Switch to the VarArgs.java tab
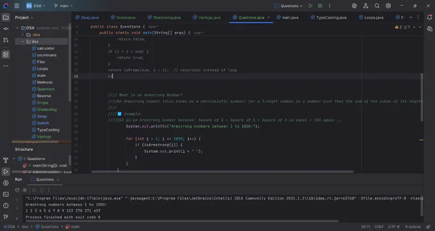The width and height of the screenshot is (435, 231). (207, 17)
